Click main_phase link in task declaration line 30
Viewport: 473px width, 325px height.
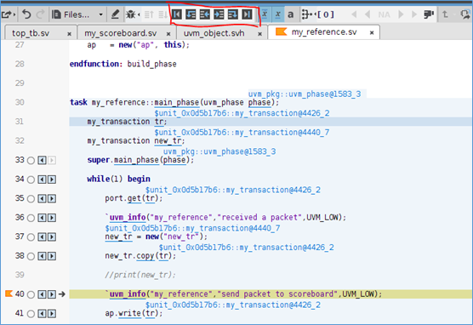176,103
